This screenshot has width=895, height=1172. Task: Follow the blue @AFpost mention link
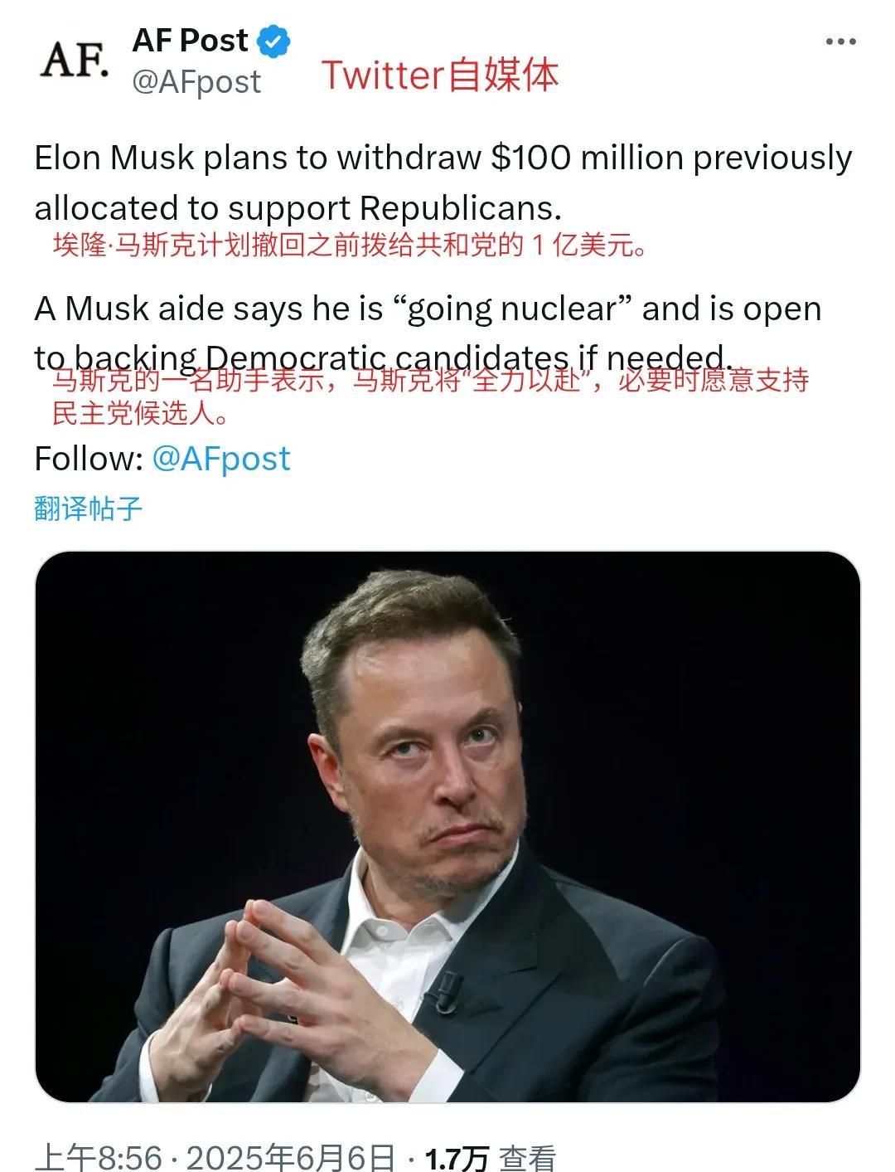(x=221, y=459)
